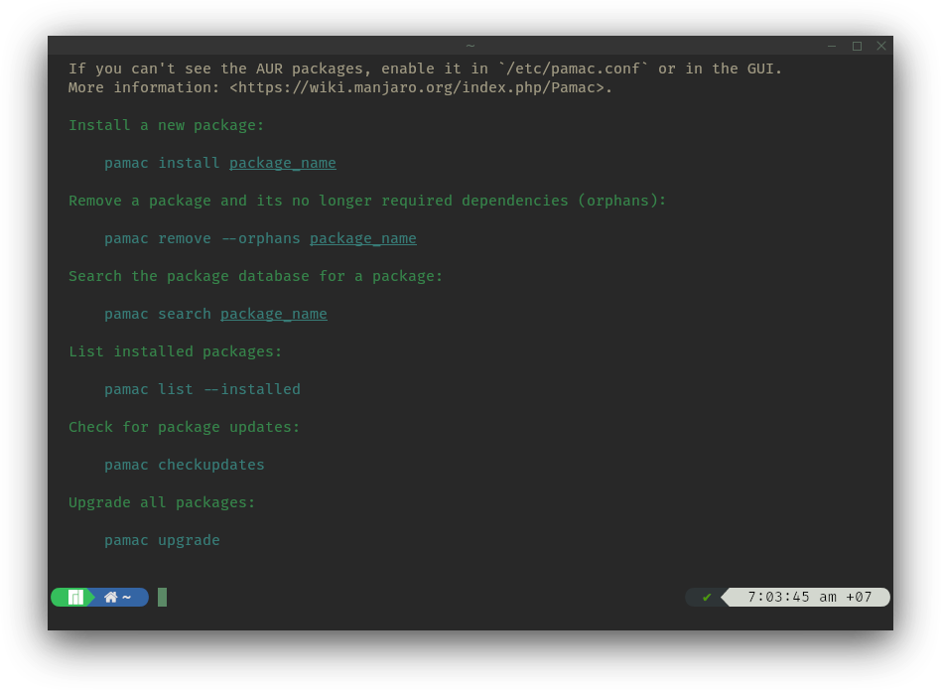Click the arrow separator after the Manjaro segment
Screen dimensions: 941x690
91,597
